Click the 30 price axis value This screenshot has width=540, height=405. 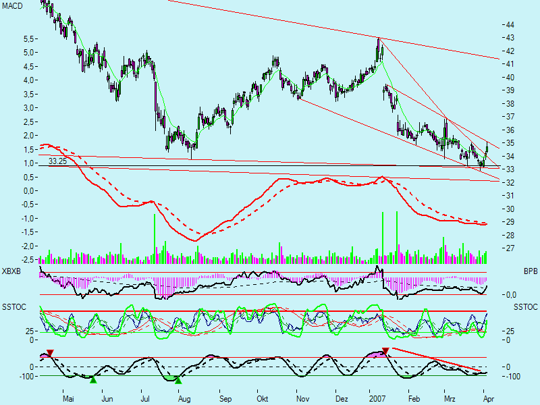coord(510,209)
